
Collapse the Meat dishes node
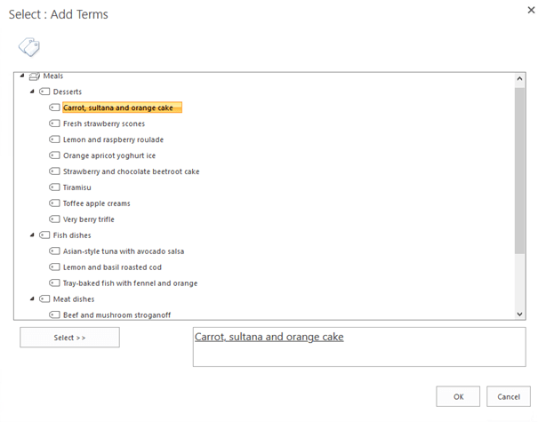(x=32, y=299)
